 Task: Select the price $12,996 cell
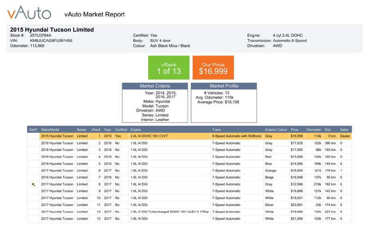tap(296, 184)
